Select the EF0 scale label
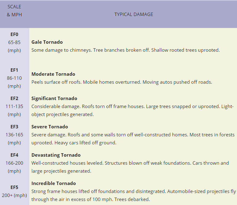 click(15, 34)
